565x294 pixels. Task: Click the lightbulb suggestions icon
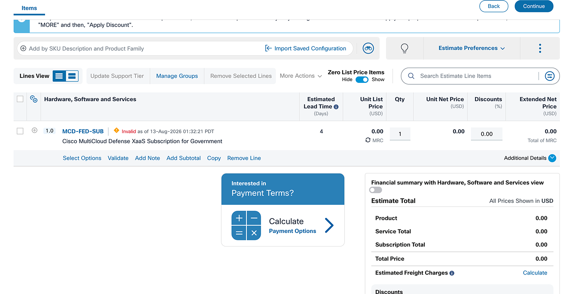(404, 48)
